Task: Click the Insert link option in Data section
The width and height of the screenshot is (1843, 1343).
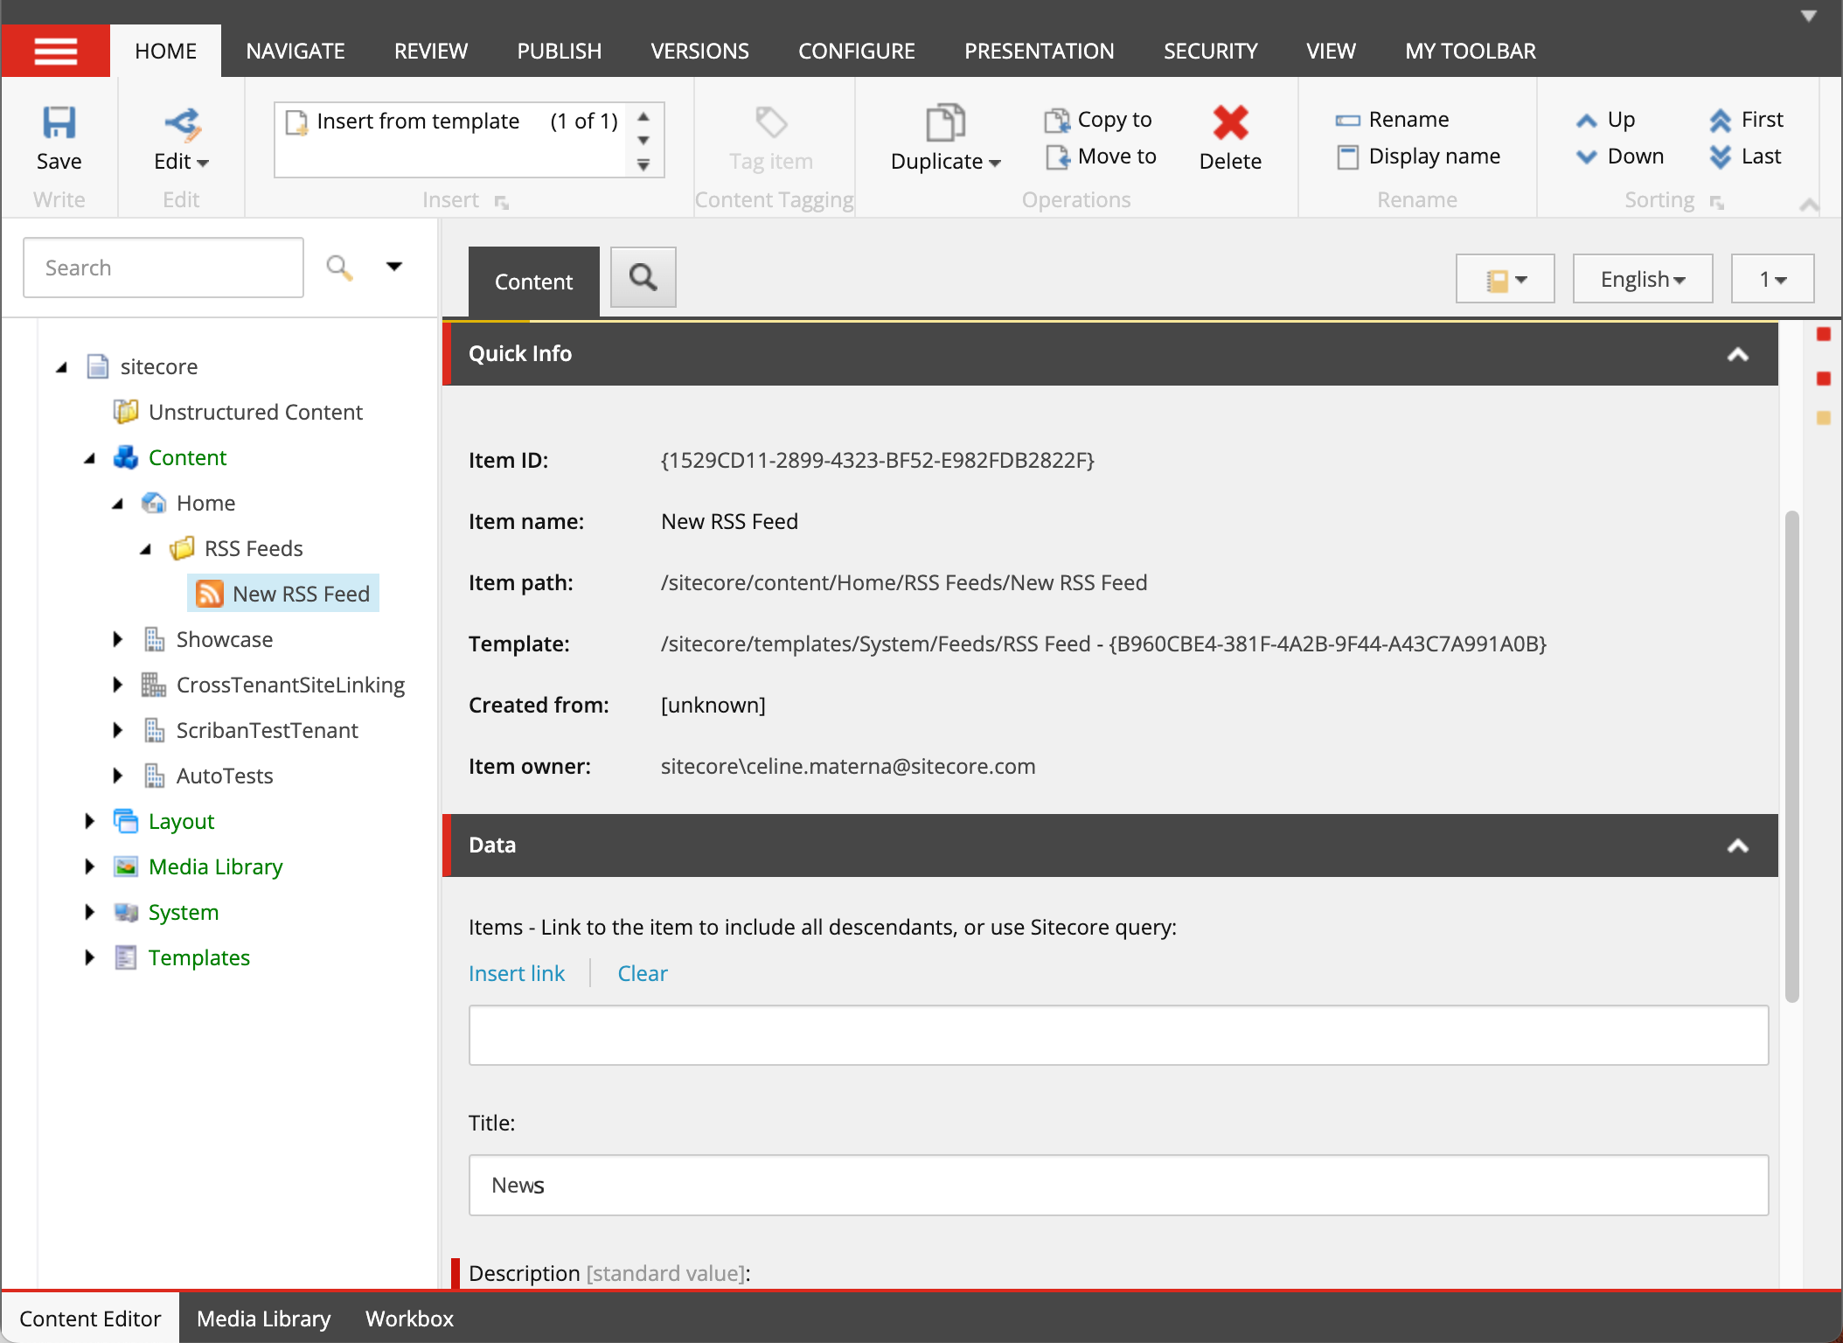Action: click(517, 973)
